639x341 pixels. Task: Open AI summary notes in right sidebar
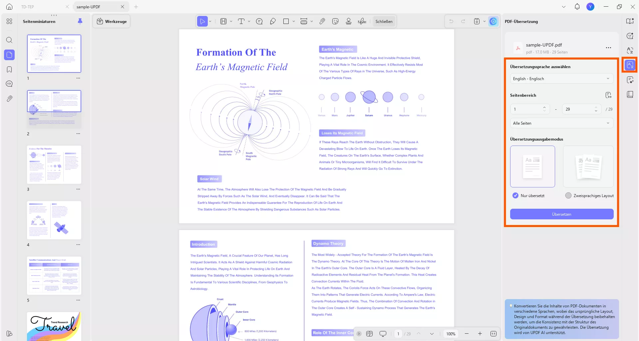(630, 80)
